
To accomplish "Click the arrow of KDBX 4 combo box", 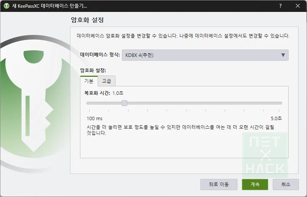I will point(283,55).
